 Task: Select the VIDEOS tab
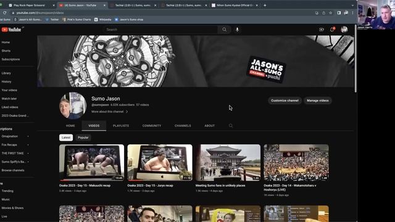pyautogui.click(x=94, y=126)
